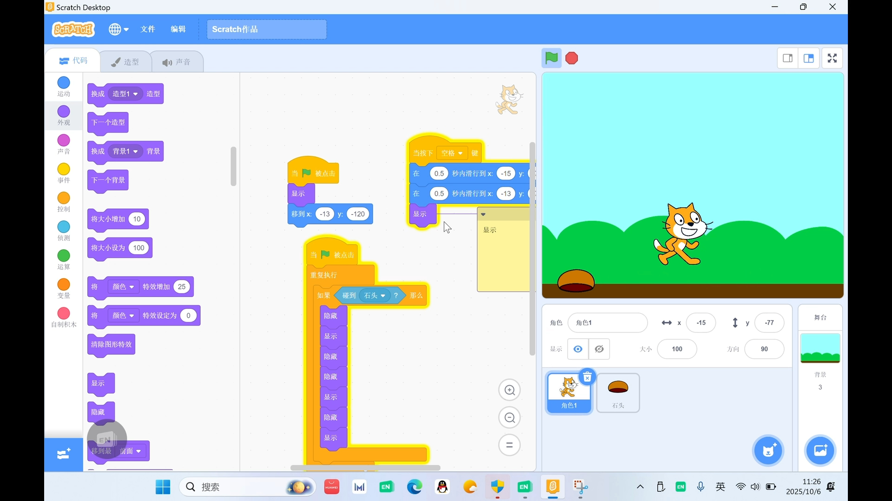Delete 角色1 using the trash badge
892x501 pixels.
(588, 377)
